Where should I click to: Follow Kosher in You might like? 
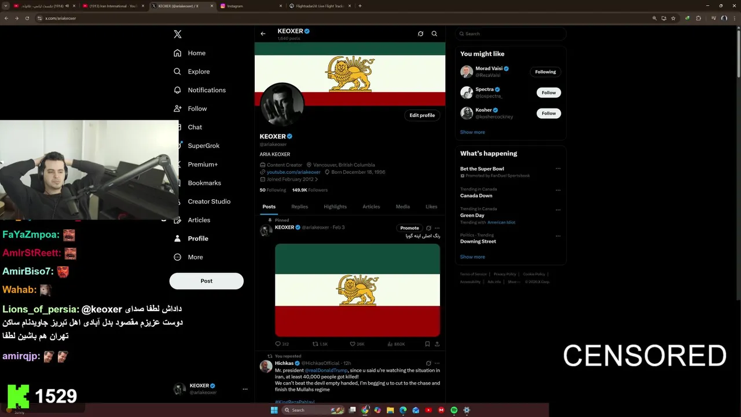[549, 114]
